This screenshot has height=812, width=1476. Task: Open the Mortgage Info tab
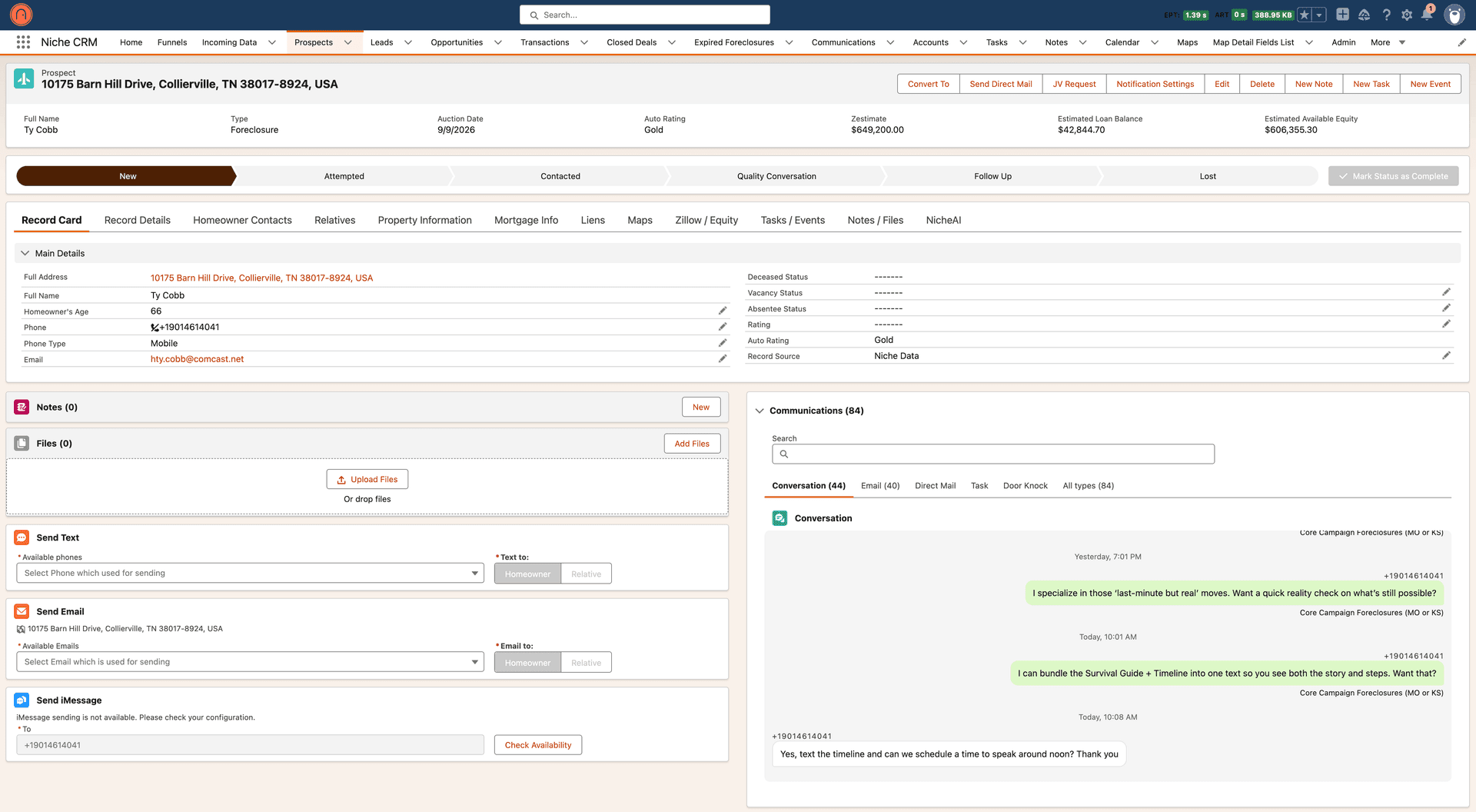pyautogui.click(x=526, y=220)
